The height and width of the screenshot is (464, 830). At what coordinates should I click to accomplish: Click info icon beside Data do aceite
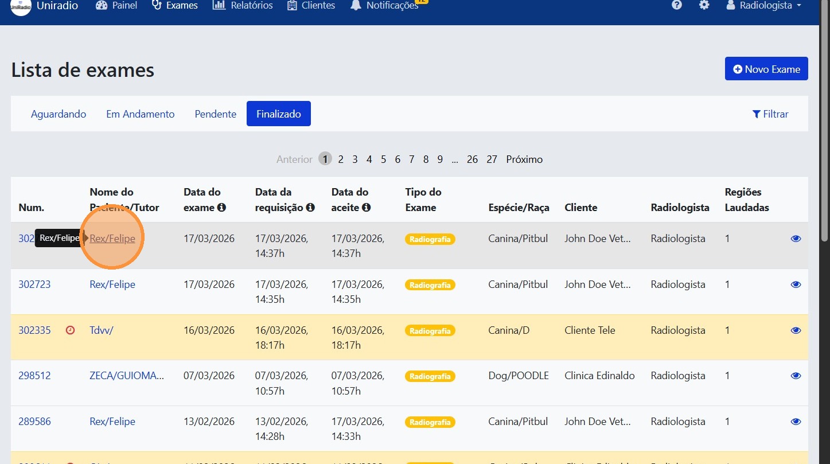click(366, 208)
